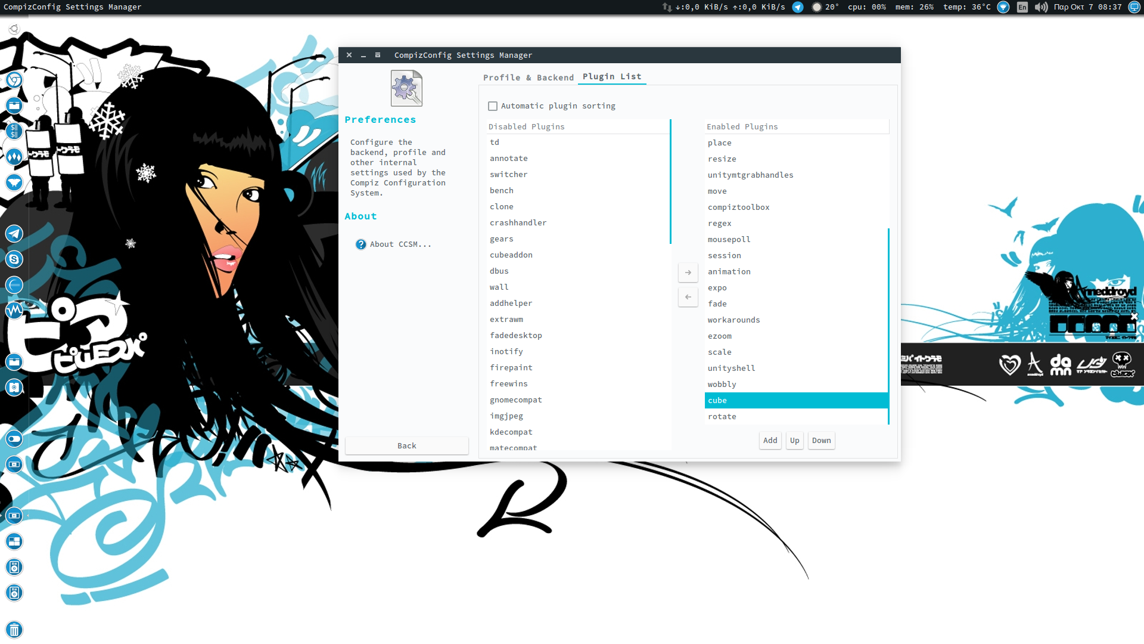Viewport: 1144px width, 644px height.
Task: Click the About CCSM help icon
Action: coord(360,244)
